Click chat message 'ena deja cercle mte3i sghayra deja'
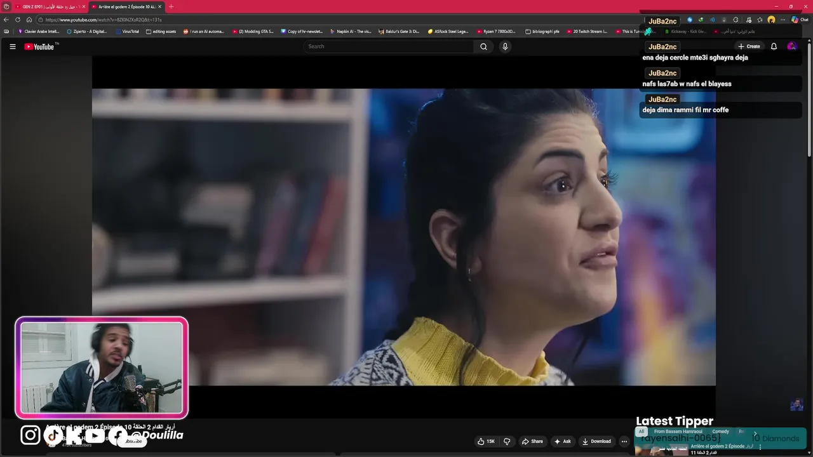Image resolution: width=813 pixels, height=457 pixels. 695,57
